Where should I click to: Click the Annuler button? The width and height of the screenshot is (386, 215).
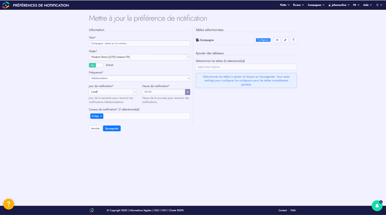tap(95, 129)
